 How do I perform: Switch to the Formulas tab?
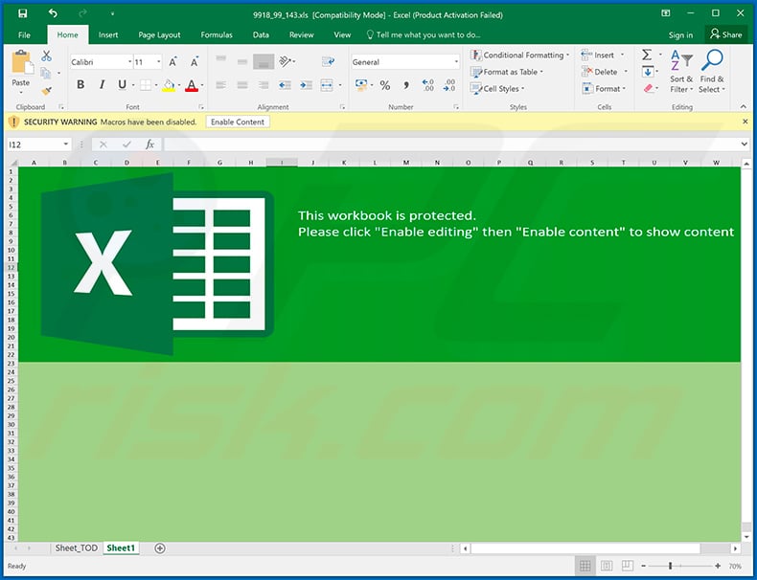217,34
